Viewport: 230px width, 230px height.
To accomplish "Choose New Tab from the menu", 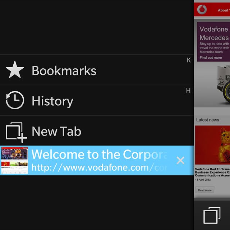I will point(97,130).
